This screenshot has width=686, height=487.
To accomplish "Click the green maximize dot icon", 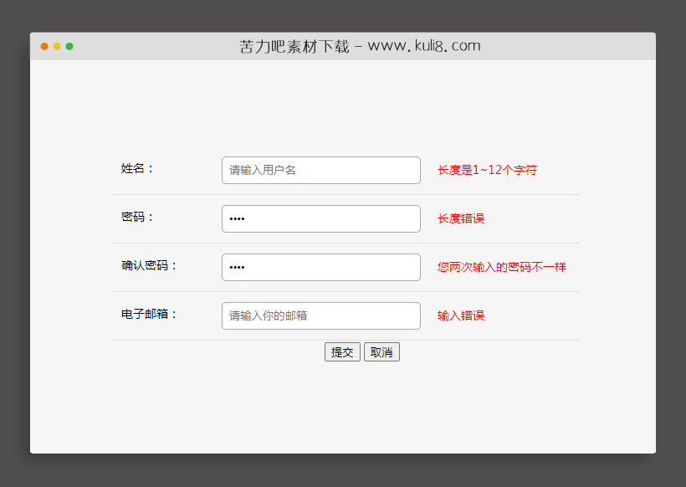I will click(x=69, y=47).
